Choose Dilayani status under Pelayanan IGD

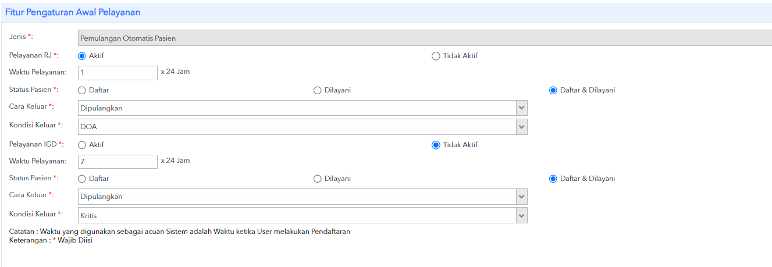(318, 179)
